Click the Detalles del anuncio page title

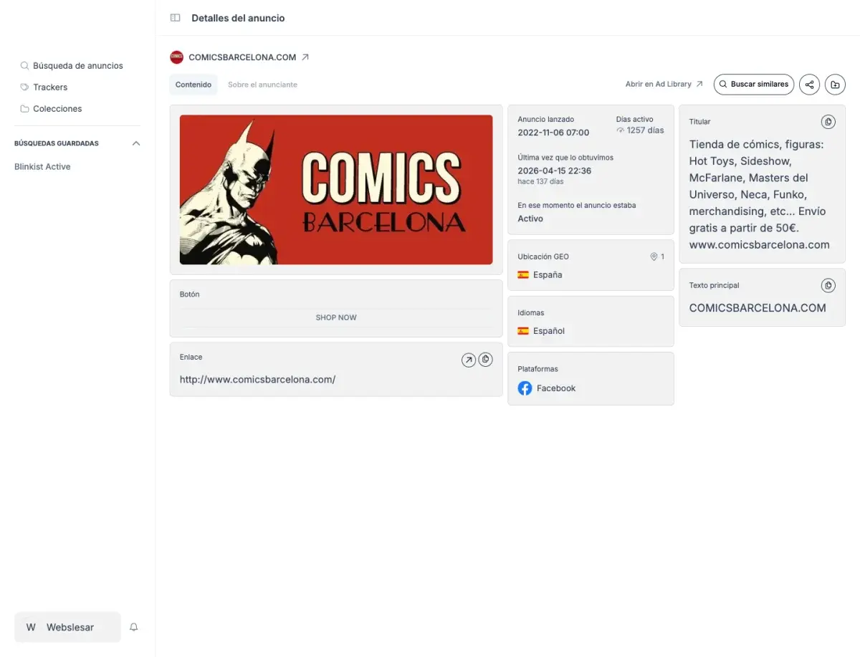tap(238, 18)
